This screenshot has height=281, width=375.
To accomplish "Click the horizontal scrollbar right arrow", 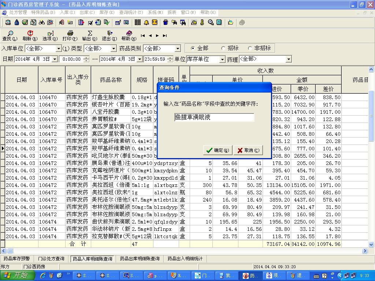I will coord(365,251).
